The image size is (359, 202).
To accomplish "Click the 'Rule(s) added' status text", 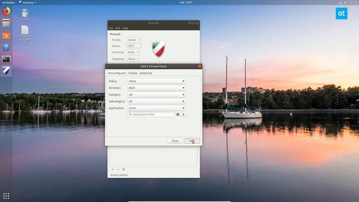I will pos(119,175).
